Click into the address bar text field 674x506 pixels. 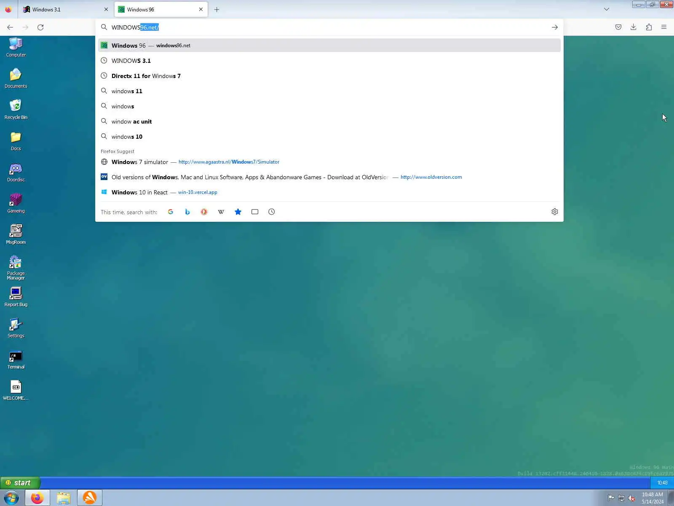329,27
